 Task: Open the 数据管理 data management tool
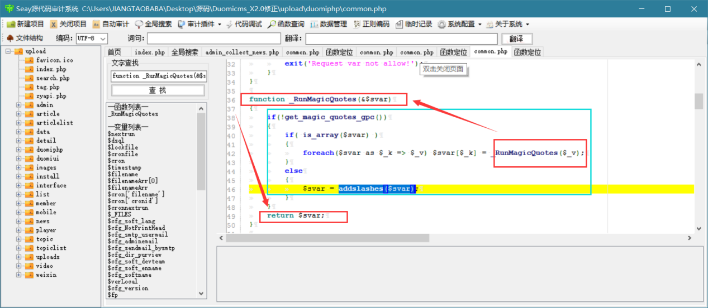click(329, 24)
